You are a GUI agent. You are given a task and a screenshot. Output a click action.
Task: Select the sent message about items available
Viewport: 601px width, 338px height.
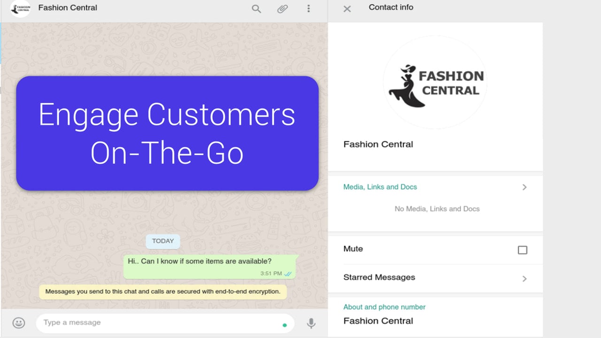(x=210, y=267)
